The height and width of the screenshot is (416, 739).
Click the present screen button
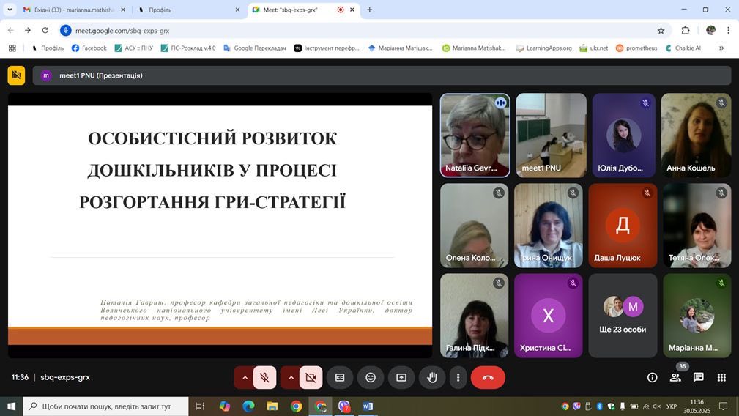[401, 377]
